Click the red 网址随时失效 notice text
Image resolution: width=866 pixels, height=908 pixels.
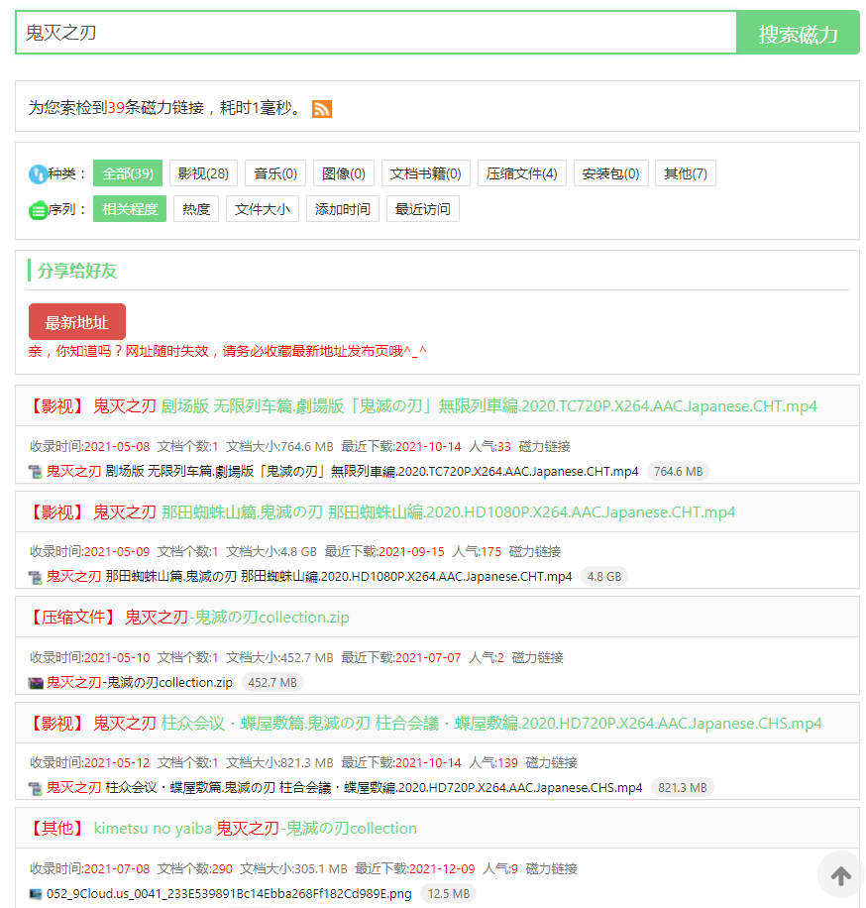(228, 352)
